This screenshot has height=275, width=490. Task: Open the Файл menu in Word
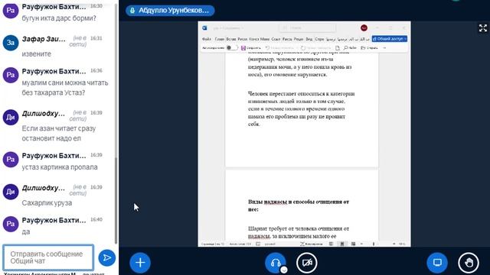(x=207, y=39)
